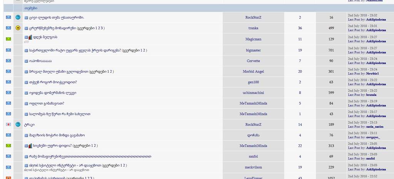This screenshot has height=179, width=394.
Task: Jump to the newest post icon in gen100's topic
Action: [26, 82]
